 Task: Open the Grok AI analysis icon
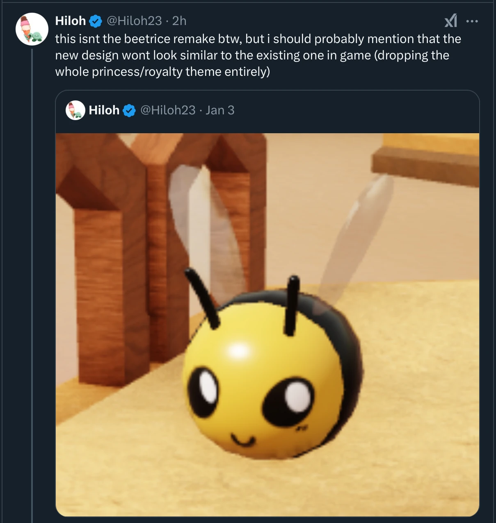point(450,21)
